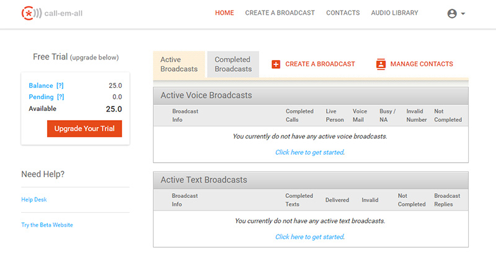This screenshot has width=496, height=263.
Task: Open the Pending help question mark
Action: coord(60,97)
